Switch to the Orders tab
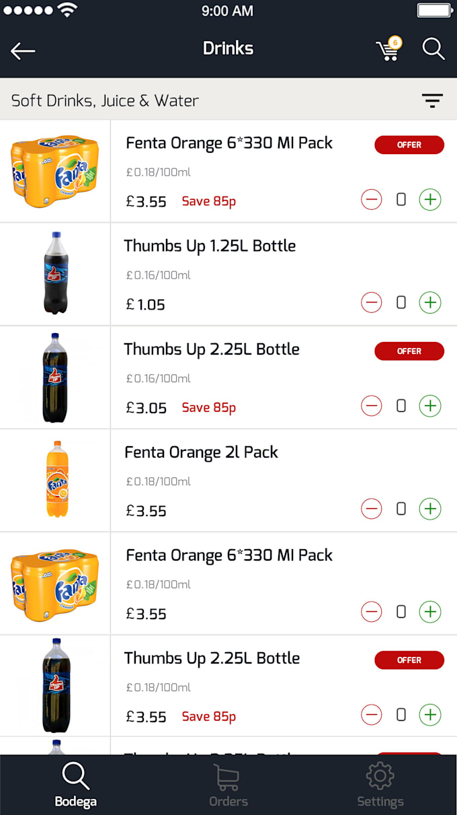Screen dimensions: 457x815 click(228, 785)
